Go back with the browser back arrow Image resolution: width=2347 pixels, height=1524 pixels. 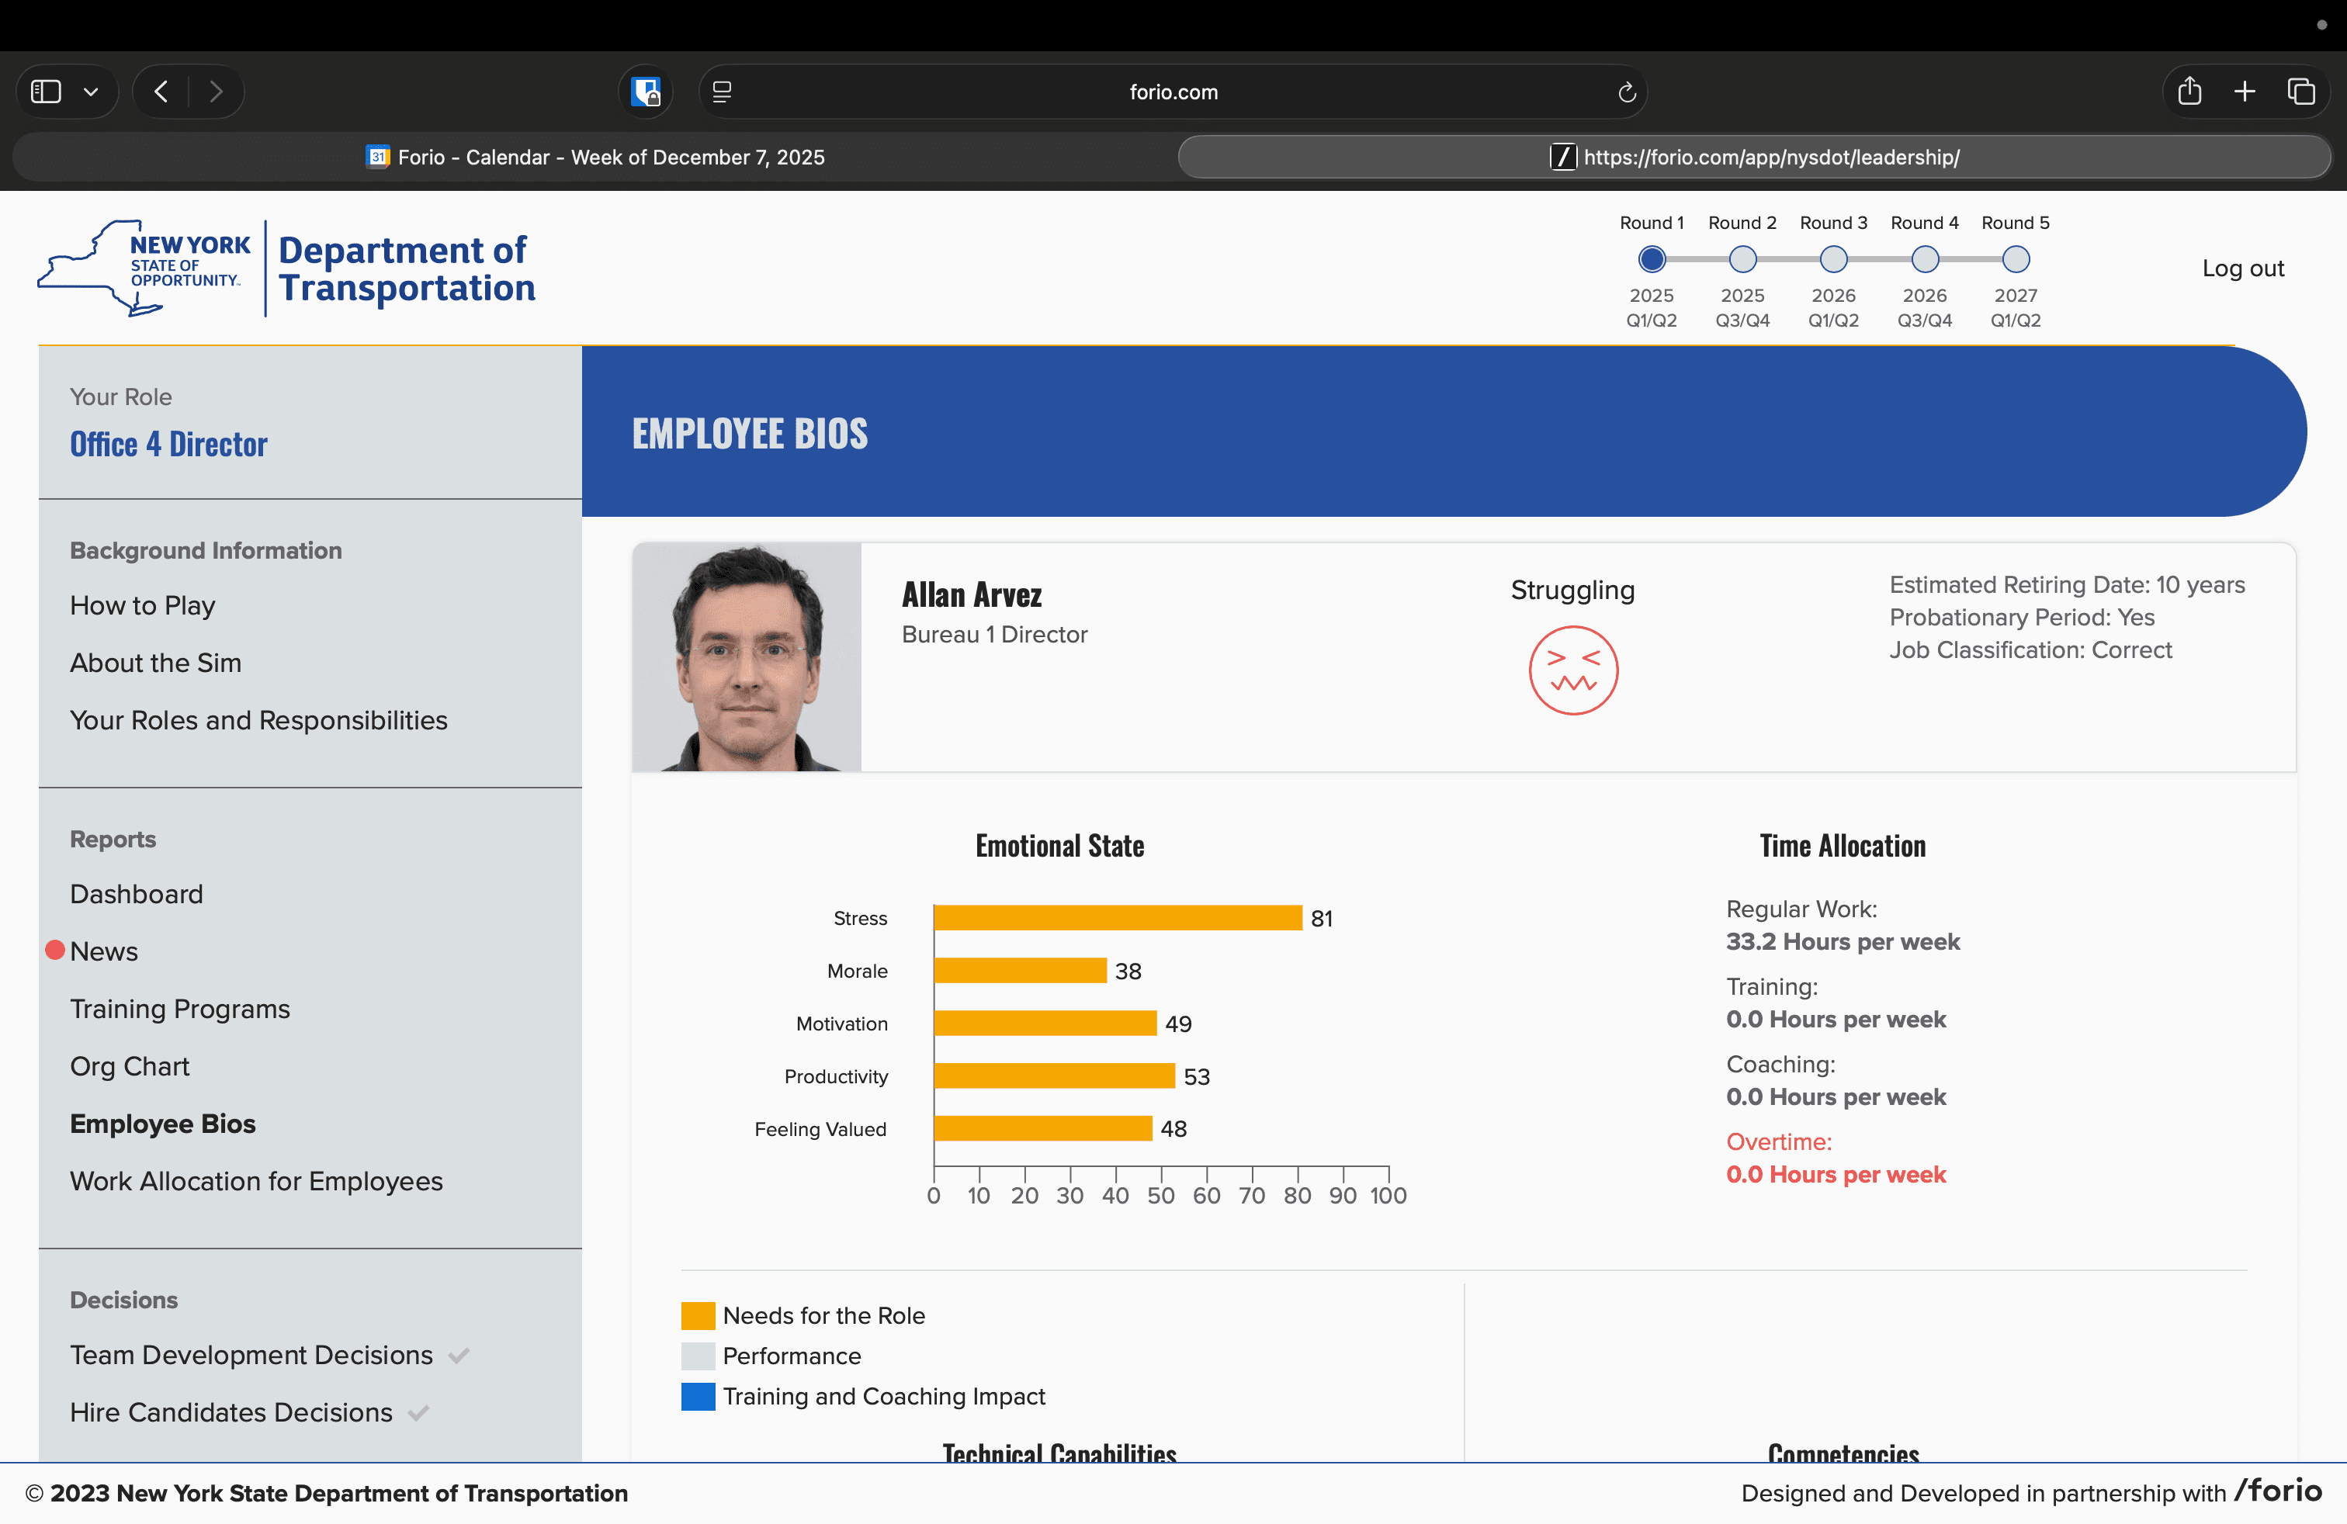pos(161,92)
